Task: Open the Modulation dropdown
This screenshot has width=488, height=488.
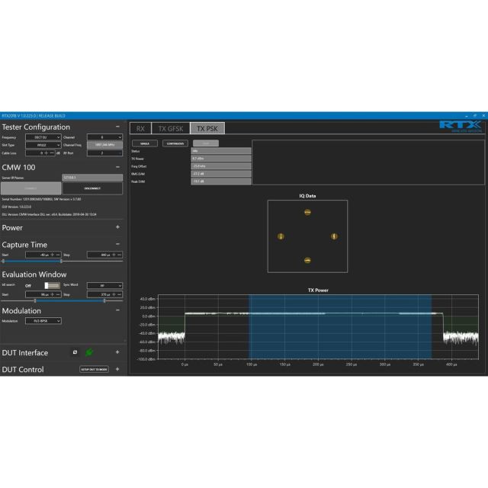Action: (x=43, y=321)
